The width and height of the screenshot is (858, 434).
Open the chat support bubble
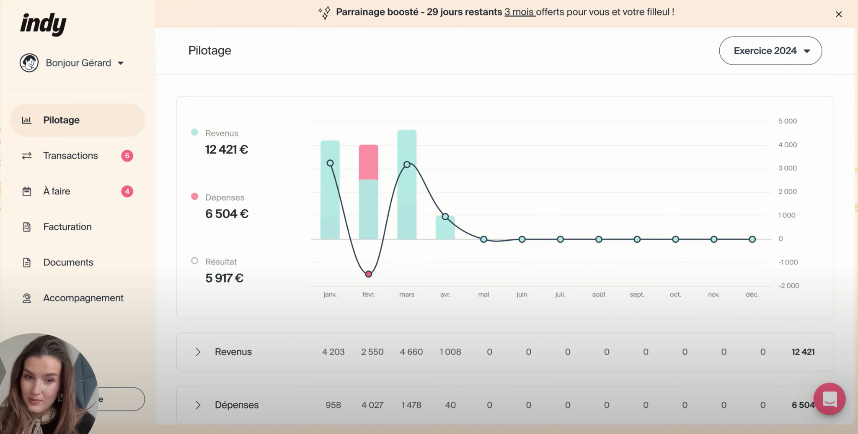(829, 399)
